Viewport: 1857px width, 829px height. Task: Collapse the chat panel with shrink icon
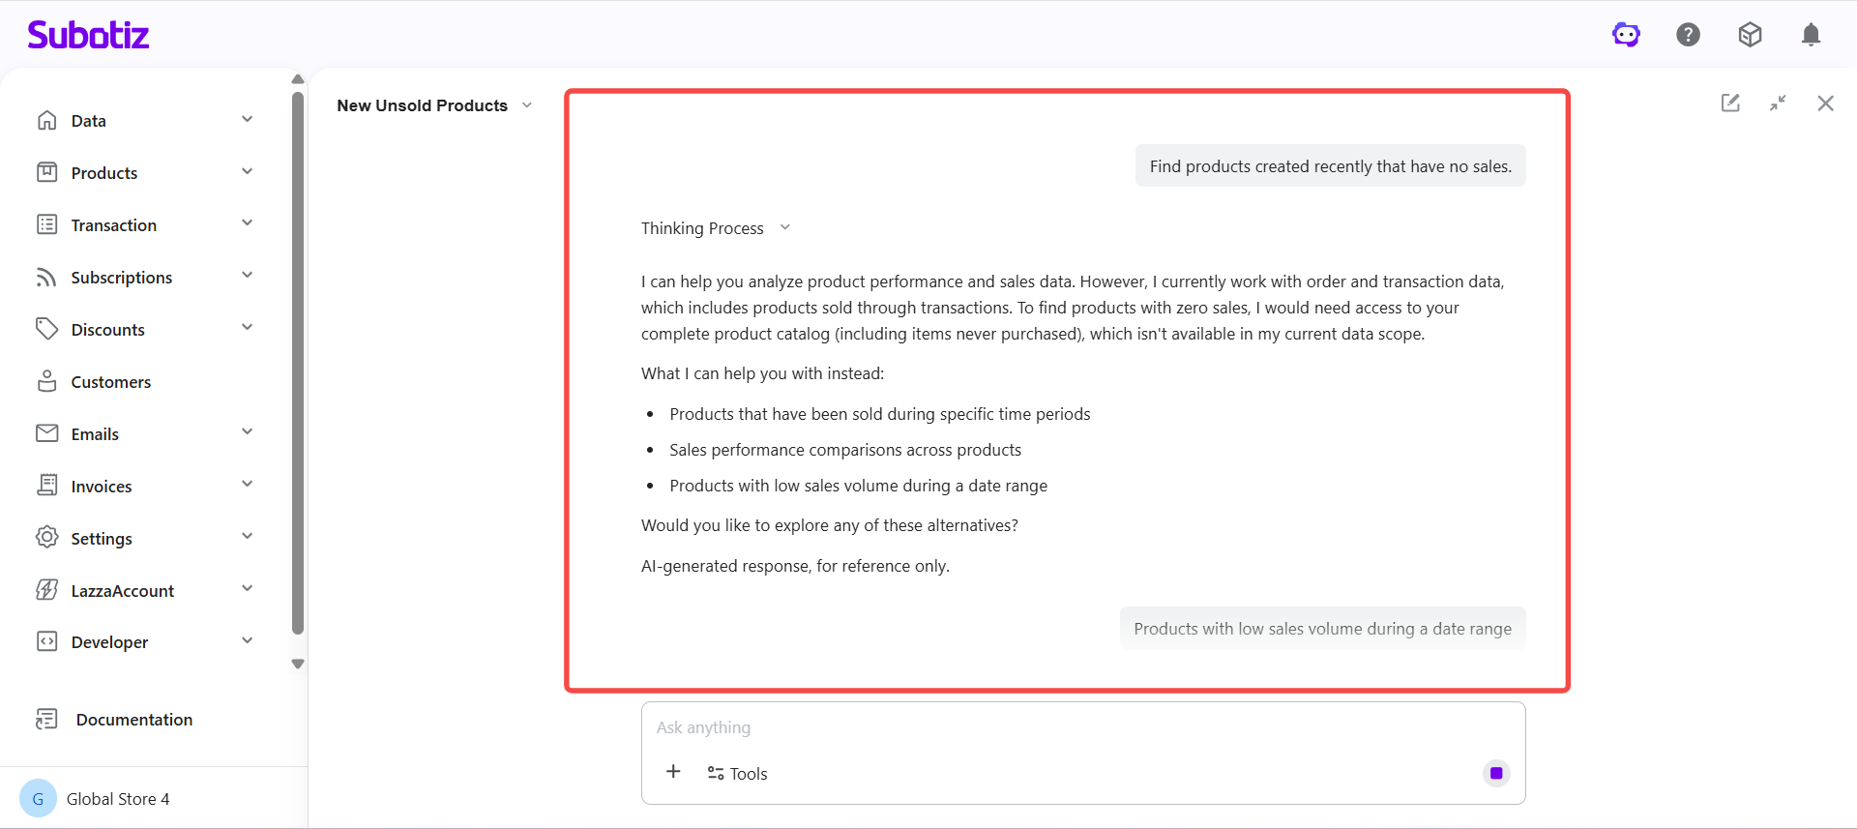pos(1778,103)
